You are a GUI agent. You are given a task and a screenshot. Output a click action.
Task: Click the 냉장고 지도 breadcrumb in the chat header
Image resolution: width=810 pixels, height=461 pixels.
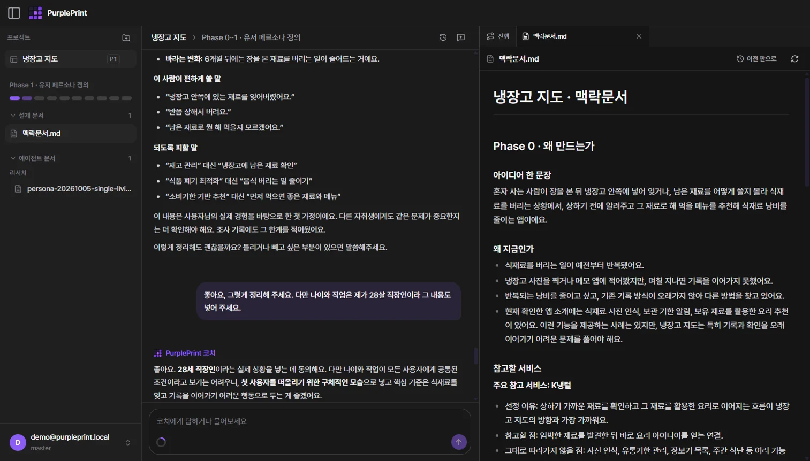coord(169,37)
